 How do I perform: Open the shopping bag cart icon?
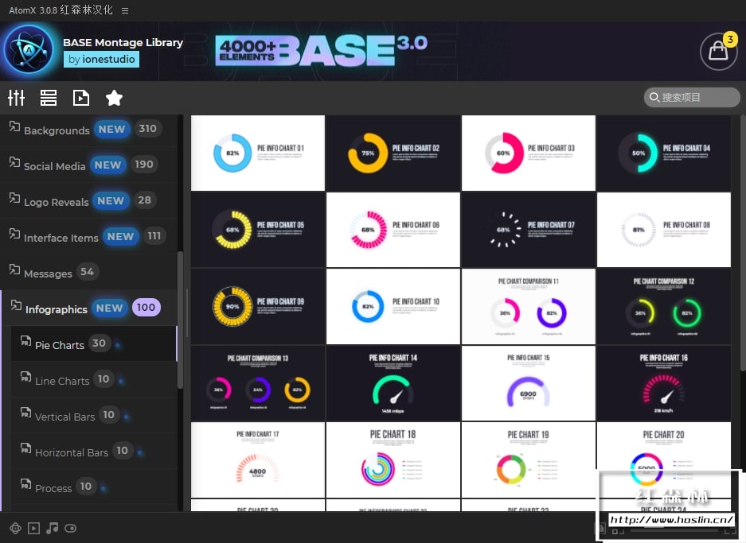718,51
